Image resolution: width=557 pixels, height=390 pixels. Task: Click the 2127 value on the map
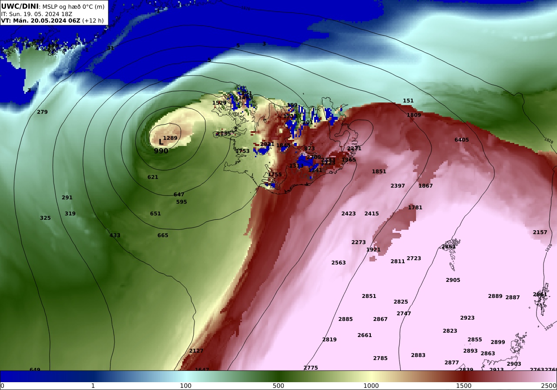(x=196, y=351)
